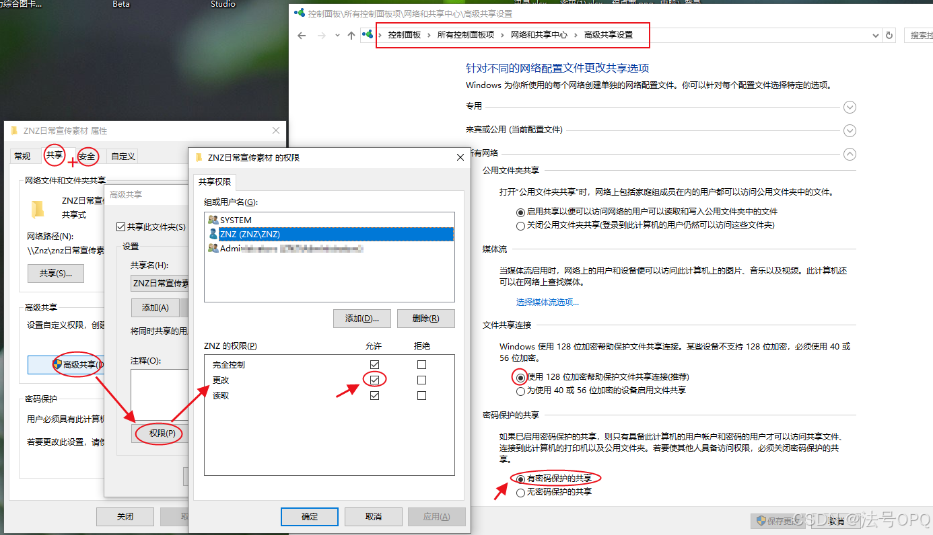Click 删除(R) button
The width and height of the screenshot is (933, 535).
425,319
